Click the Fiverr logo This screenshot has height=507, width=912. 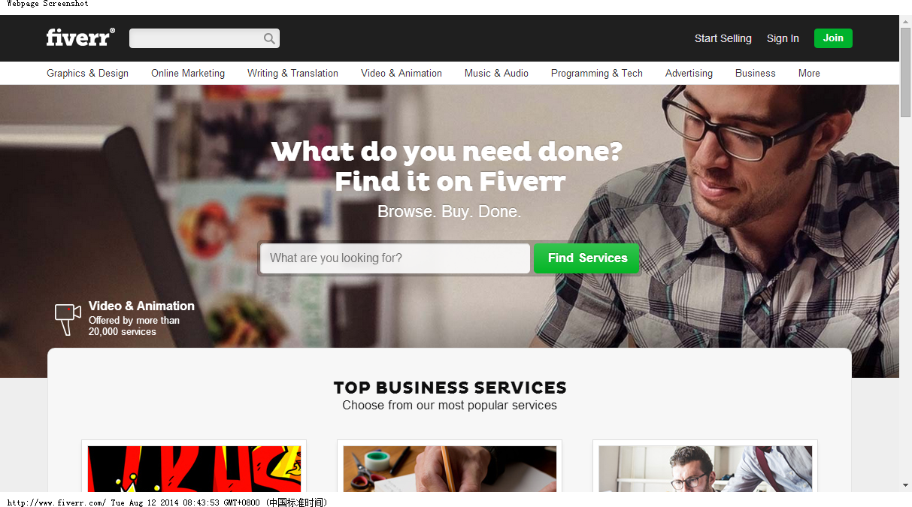(x=80, y=38)
